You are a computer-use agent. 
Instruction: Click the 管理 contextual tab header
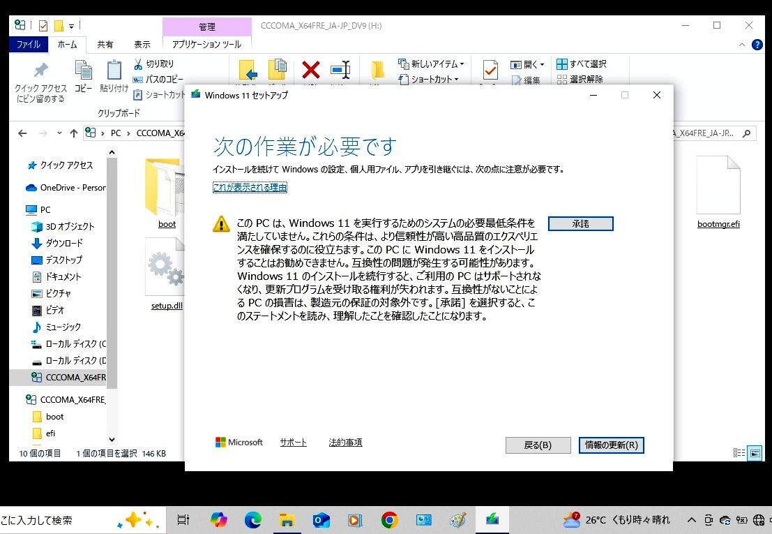coord(207,27)
